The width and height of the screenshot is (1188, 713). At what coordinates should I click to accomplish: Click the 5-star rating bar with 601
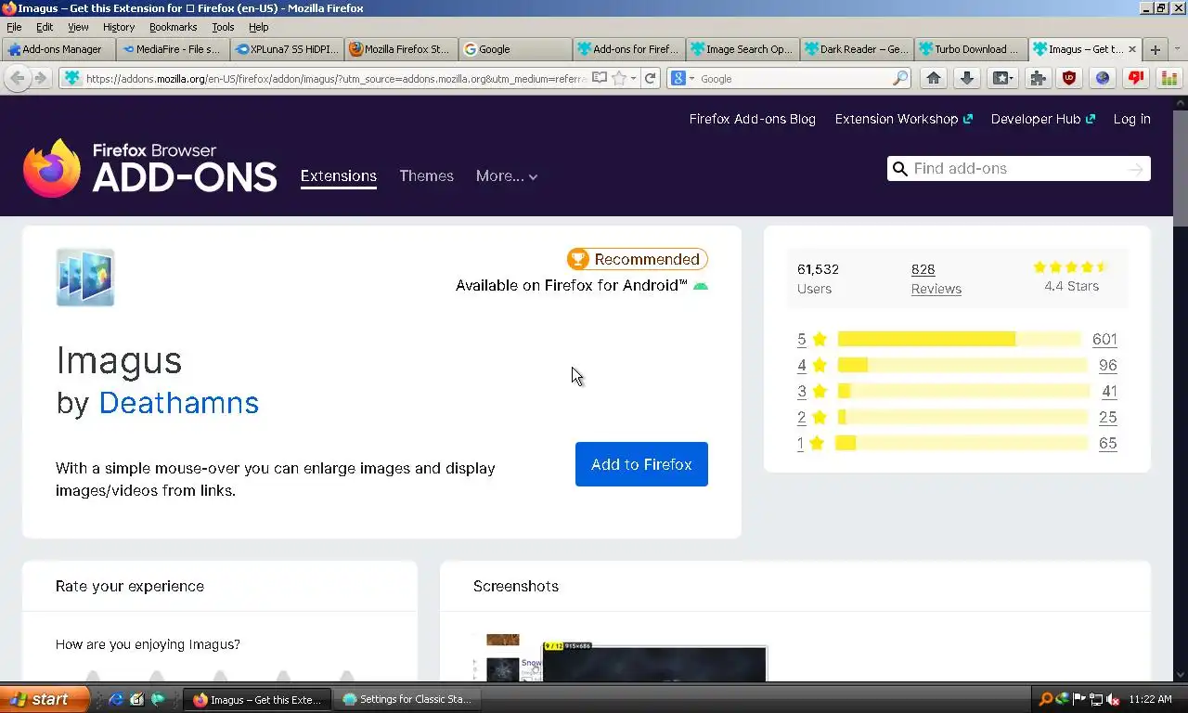coord(959,339)
